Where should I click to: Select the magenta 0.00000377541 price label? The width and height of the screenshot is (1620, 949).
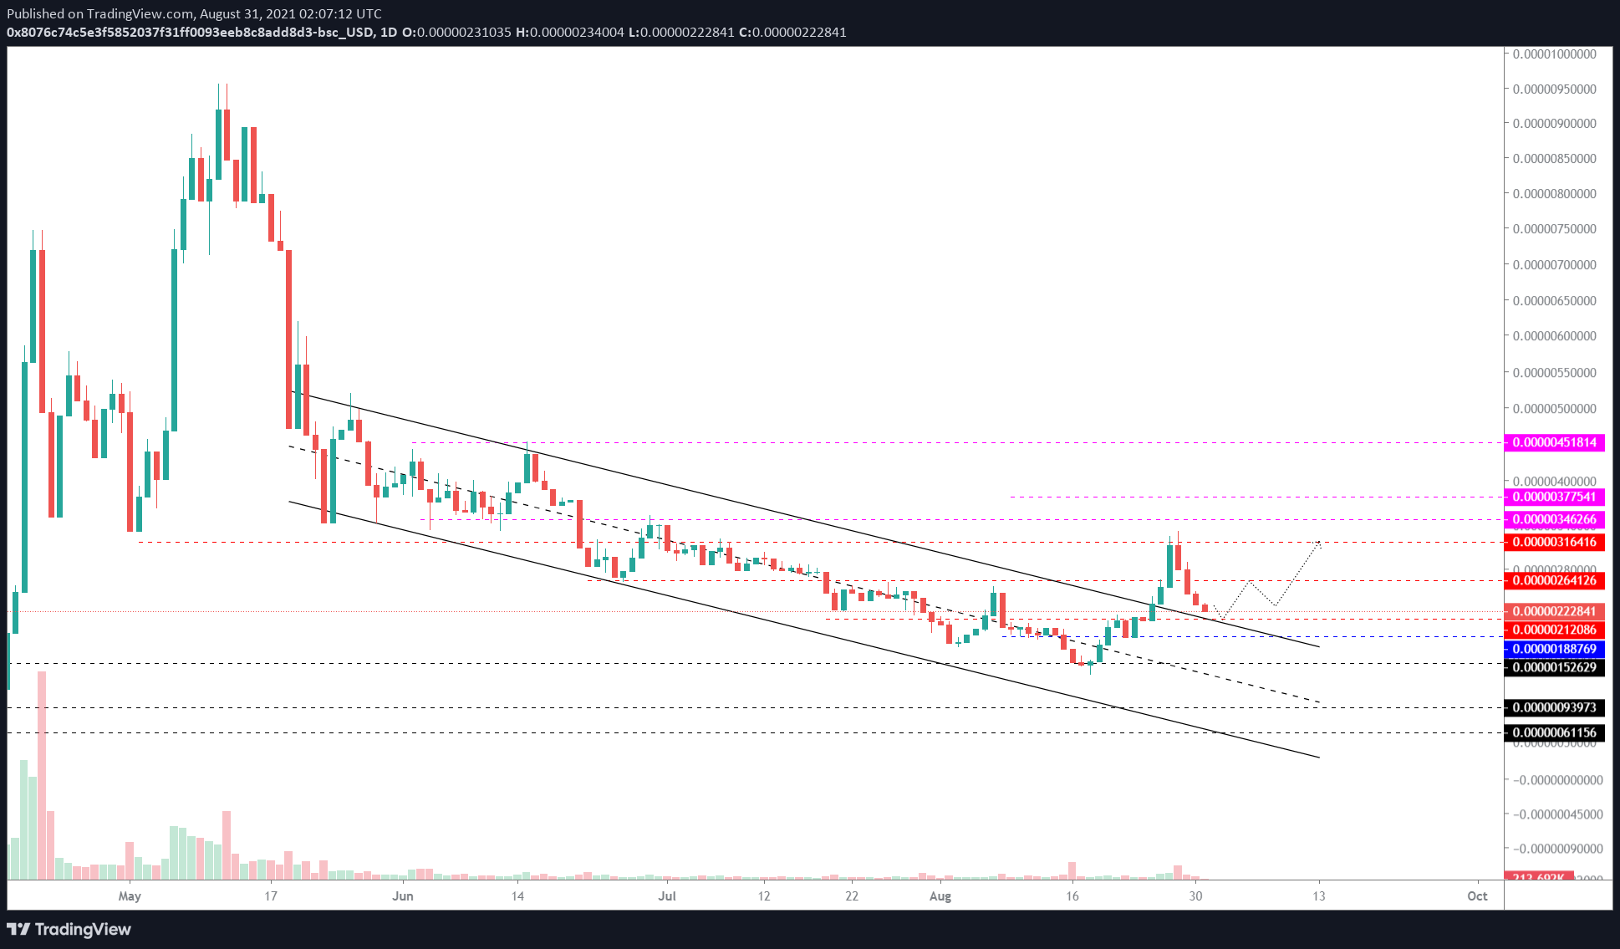1553,497
